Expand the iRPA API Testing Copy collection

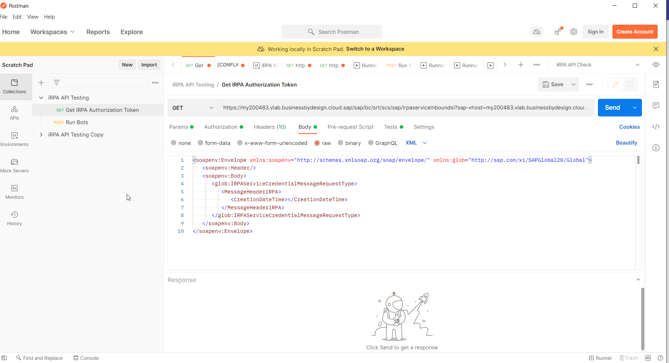pos(41,135)
